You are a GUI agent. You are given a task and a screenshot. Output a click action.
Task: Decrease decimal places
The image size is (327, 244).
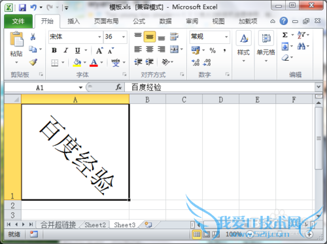[207, 63]
